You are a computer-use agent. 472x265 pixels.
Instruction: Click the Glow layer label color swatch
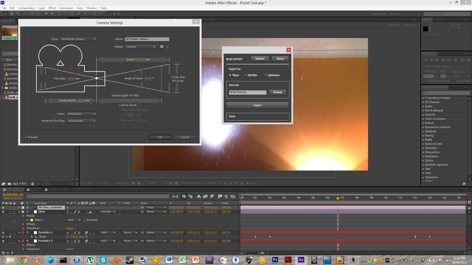click(23, 212)
